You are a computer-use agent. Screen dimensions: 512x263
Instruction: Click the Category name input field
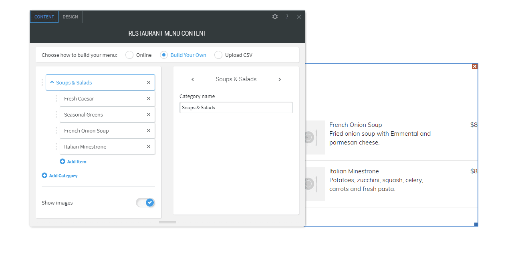(236, 108)
